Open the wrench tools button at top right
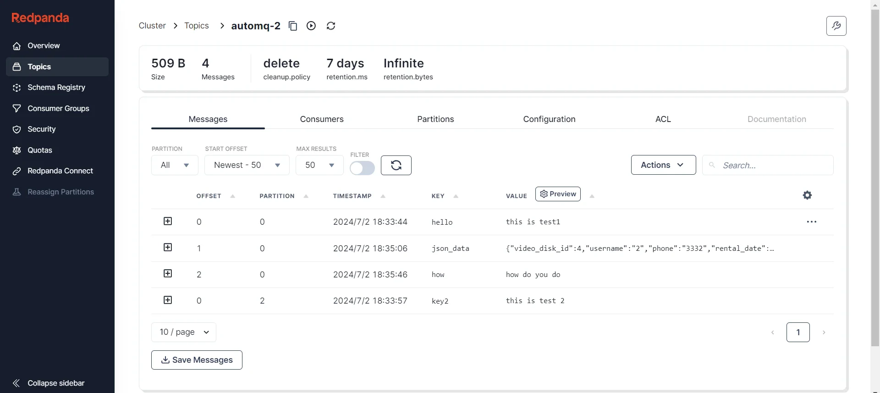The width and height of the screenshot is (880, 393). click(836, 26)
